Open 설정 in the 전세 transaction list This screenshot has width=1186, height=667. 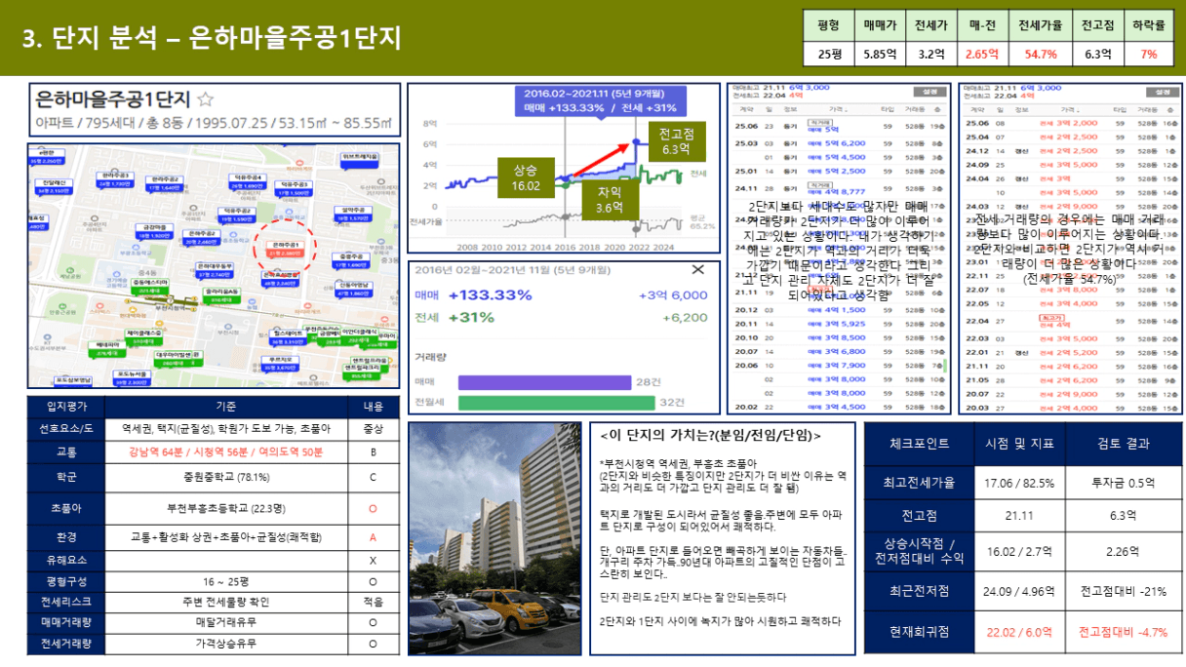pos(1163,91)
